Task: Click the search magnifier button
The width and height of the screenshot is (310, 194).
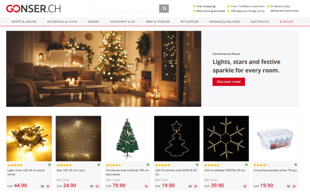Action: [x=164, y=8]
